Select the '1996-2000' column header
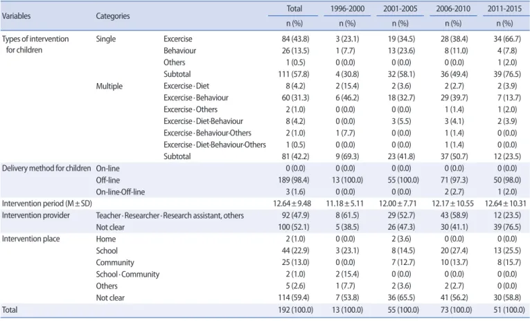 (x=347, y=8)
